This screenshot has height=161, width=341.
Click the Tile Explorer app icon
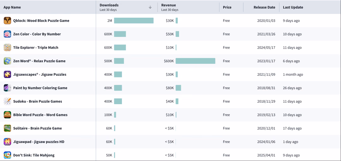click(x=7, y=48)
